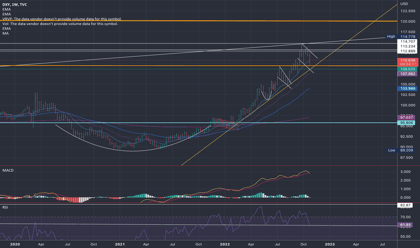Viewport: 420px width, 248px height.
Task: Click the 122.500 label on price axis
Action: tap(408, 11)
